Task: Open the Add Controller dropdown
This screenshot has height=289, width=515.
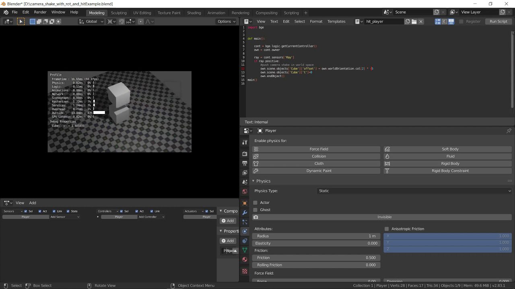Action: [151, 217]
